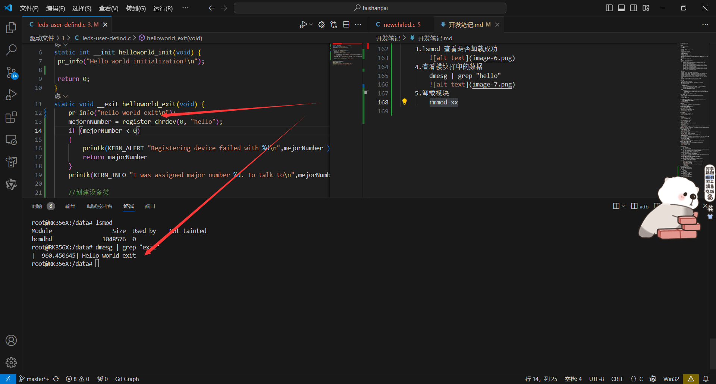Screen dimensions: 716x384
Task: Open the Explorer view in activity bar
Action: pos(11,27)
